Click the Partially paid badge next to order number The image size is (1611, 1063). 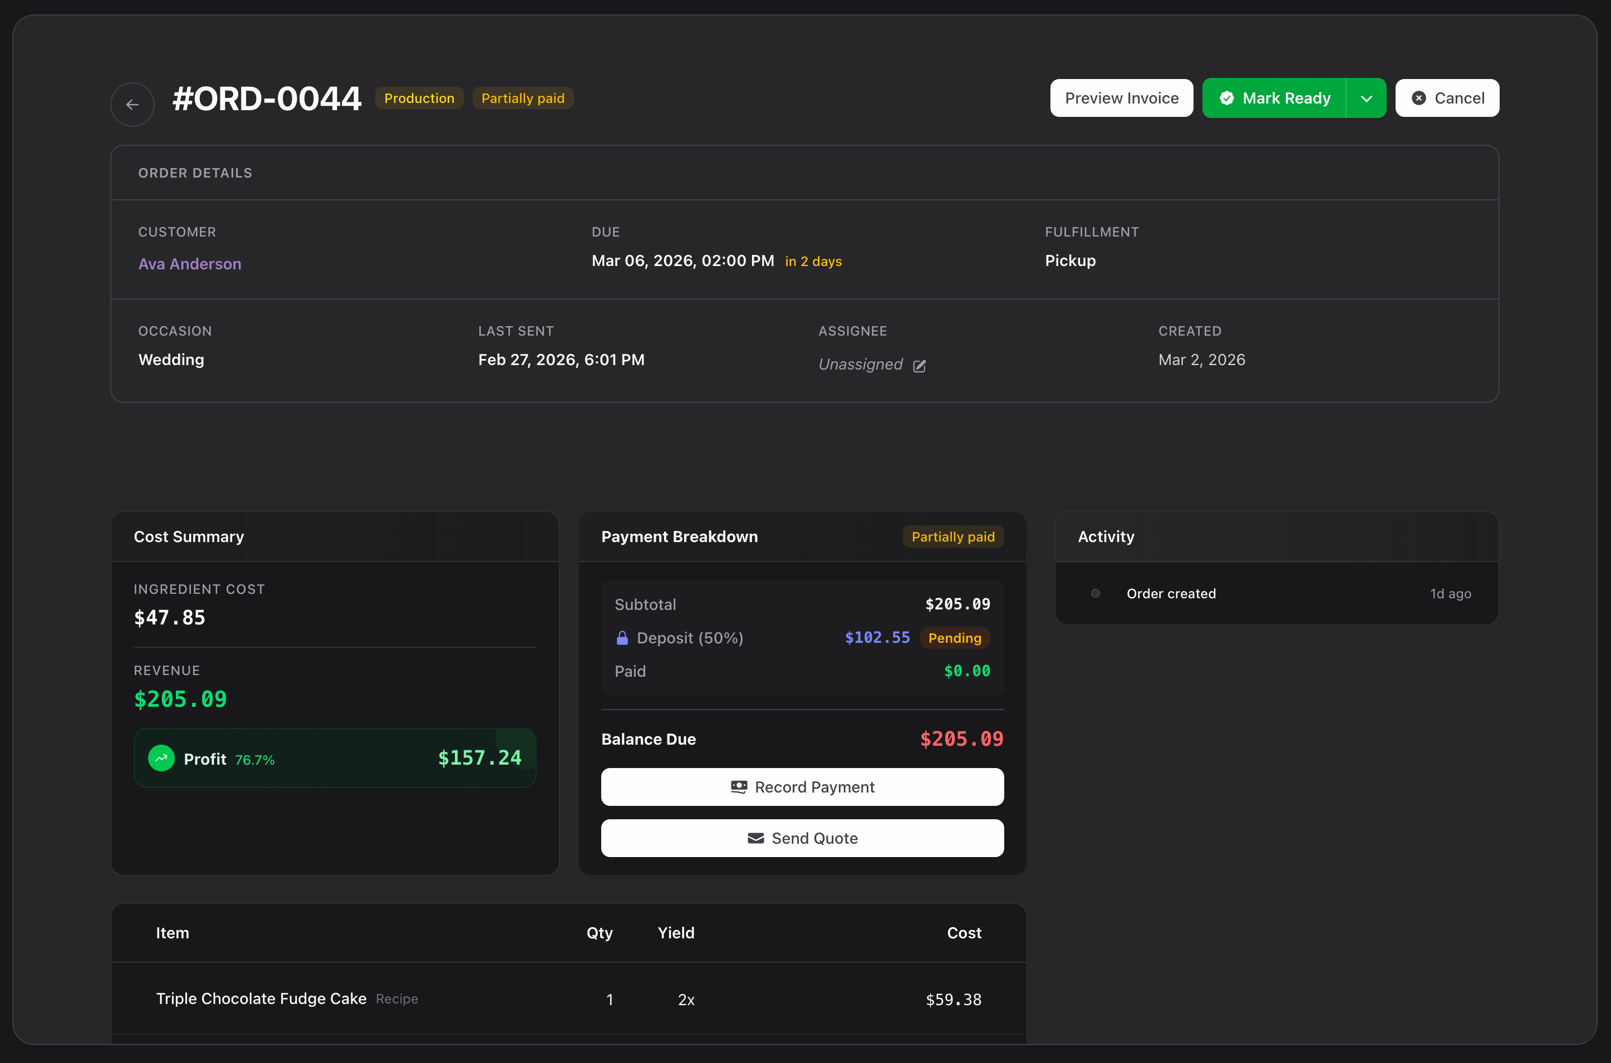523,97
